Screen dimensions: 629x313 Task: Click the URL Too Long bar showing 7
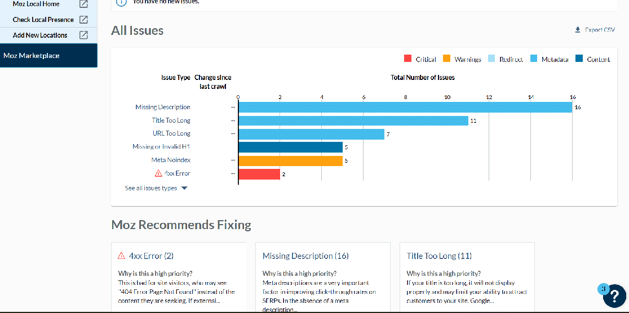tap(311, 134)
